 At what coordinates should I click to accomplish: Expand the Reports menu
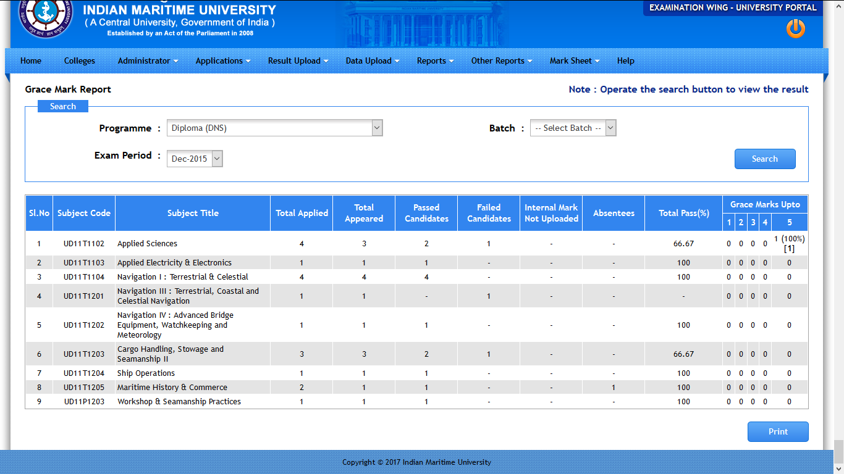coord(435,60)
